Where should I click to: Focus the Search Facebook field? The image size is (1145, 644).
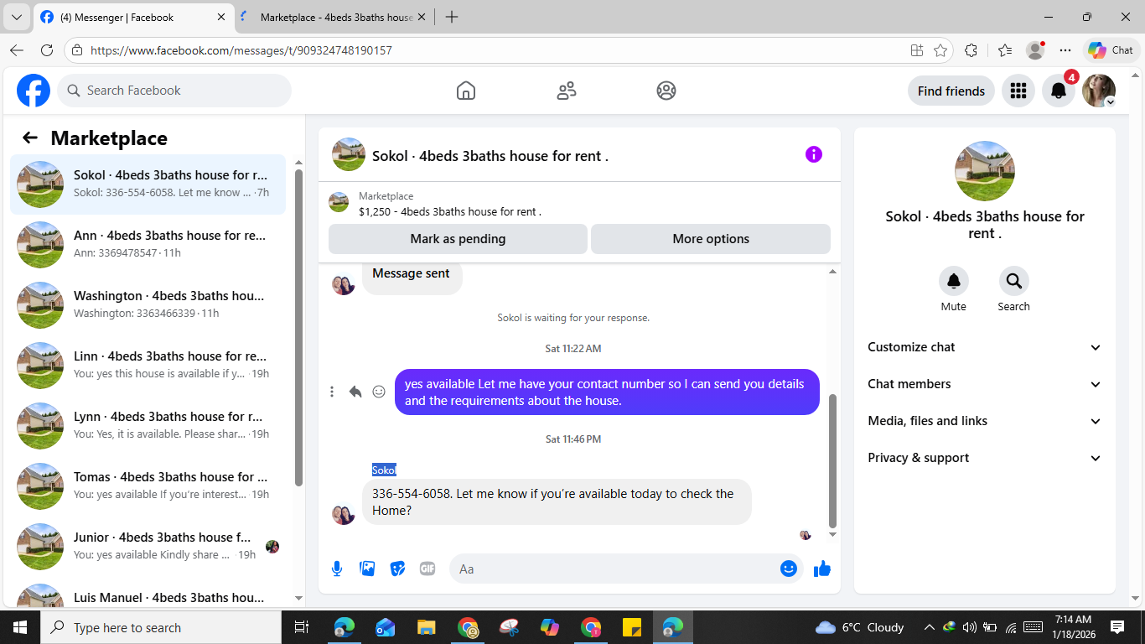174,91
